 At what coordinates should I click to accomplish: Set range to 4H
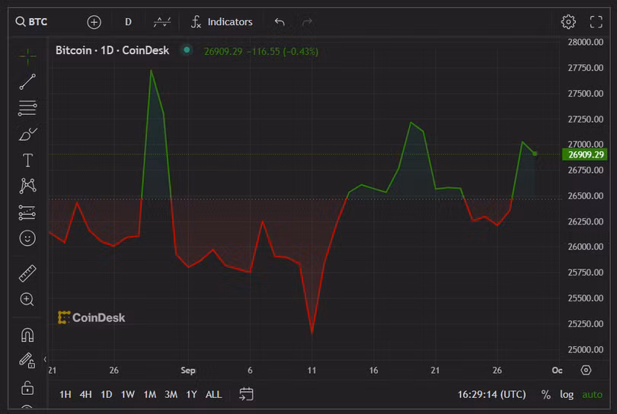(x=86, y=394)
